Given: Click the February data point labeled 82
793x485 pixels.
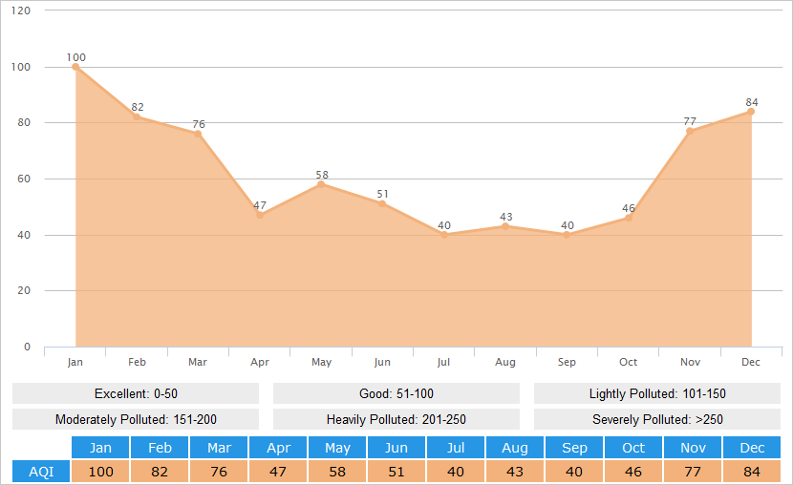Looking at the screenshot, I should point(137,116).
